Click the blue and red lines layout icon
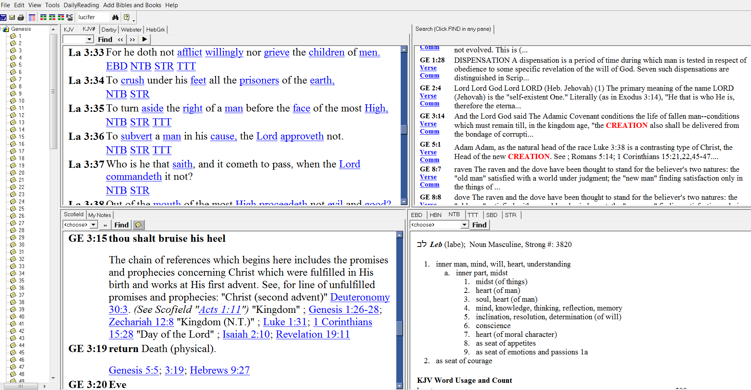 pyautogui.click(x=32, y=17)
